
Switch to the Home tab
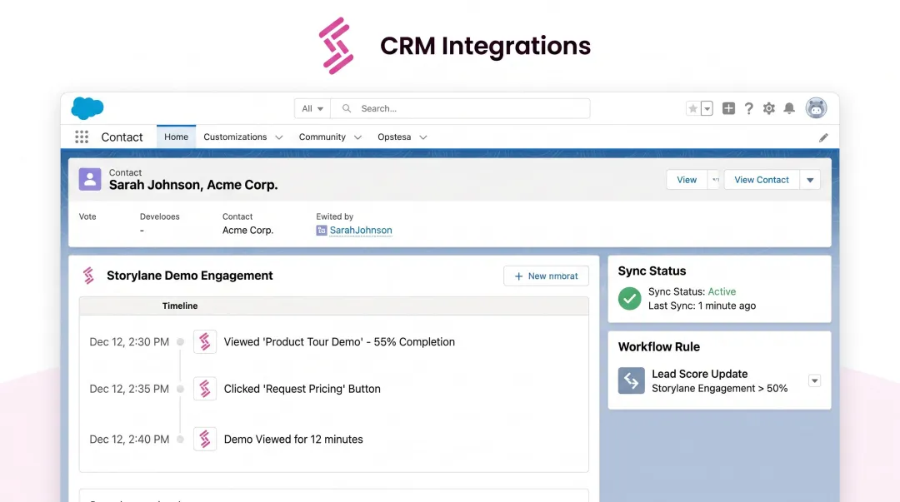[x=176, y=137]
